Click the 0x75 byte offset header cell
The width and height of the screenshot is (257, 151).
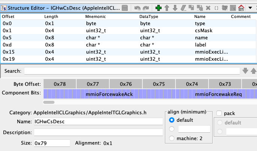(159, 84)
